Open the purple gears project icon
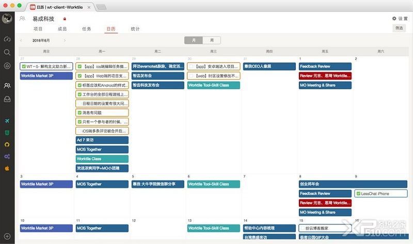This screenshot has width=413, height=244. pyautogui.click(x=7, y=156)
